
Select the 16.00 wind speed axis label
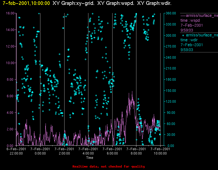point(10,13)
